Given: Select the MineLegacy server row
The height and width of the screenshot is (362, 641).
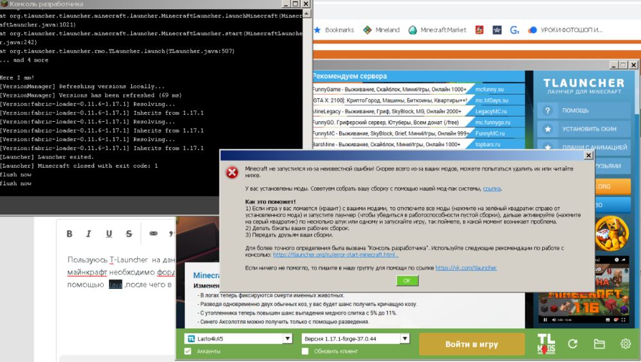Looking at the screenshot, I should (x=419, y=111).
